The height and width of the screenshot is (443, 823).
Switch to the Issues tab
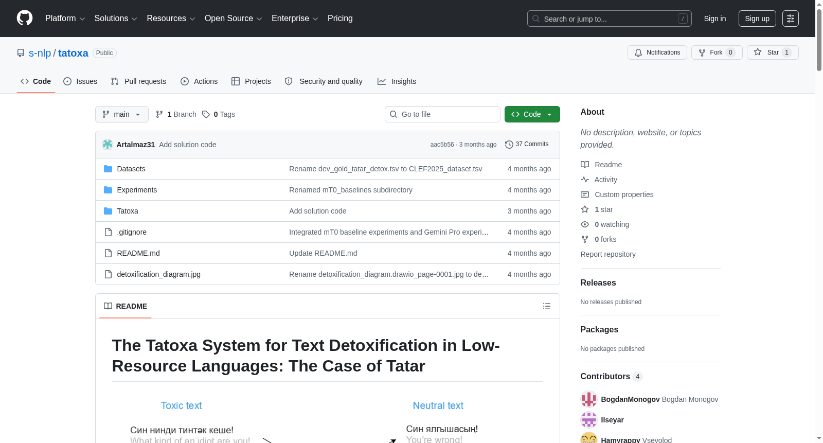[x=80, y=81]
